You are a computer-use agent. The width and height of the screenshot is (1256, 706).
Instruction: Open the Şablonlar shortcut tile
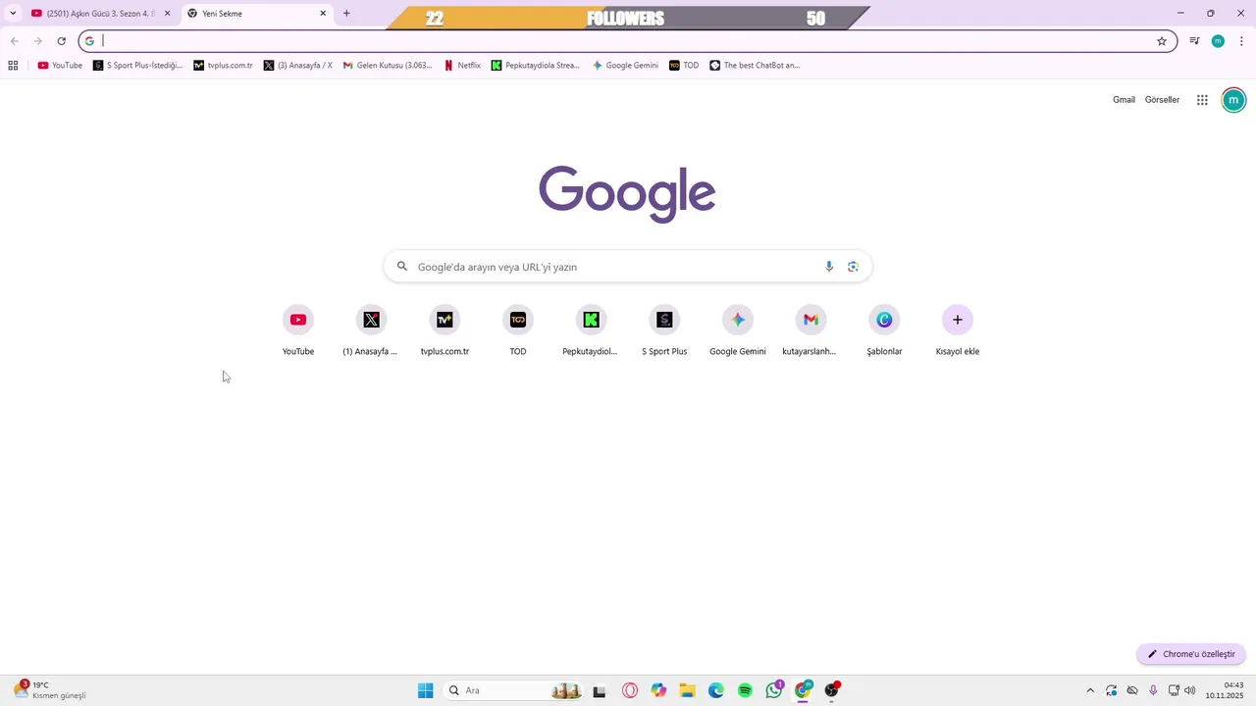pos(884,330)
